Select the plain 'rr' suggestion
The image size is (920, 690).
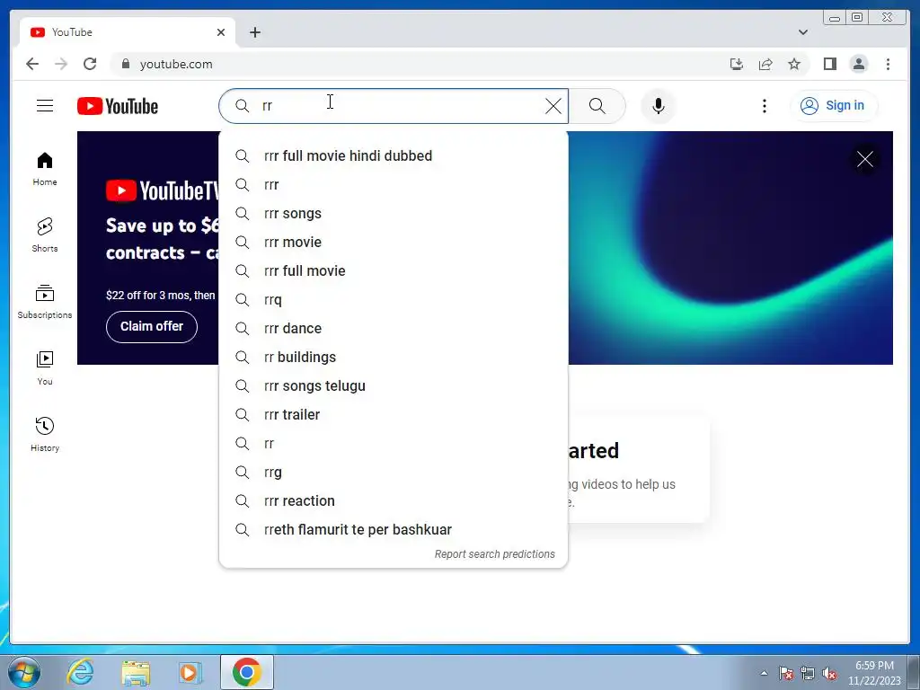[394, 444]
